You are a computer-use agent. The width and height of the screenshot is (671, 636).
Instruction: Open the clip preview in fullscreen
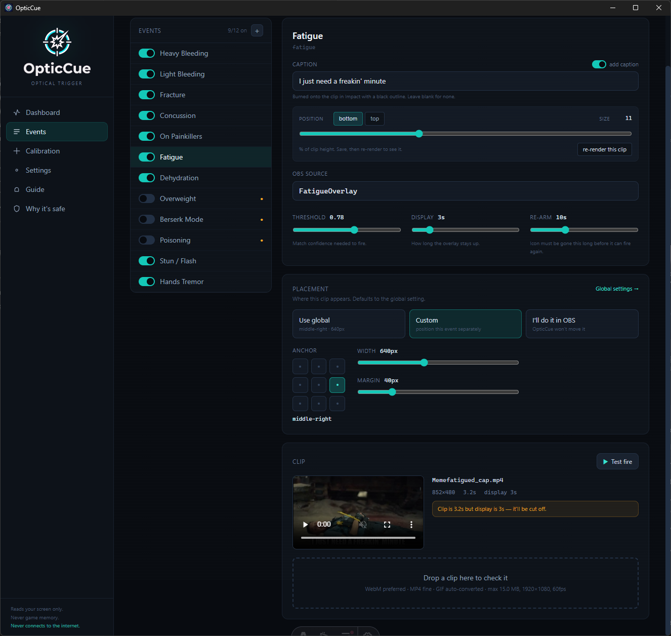click(x=387, y=525)
